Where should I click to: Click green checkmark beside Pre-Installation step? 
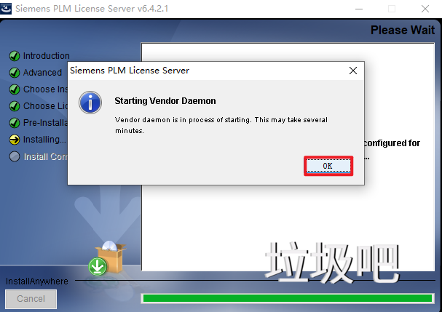click(15, 123)
